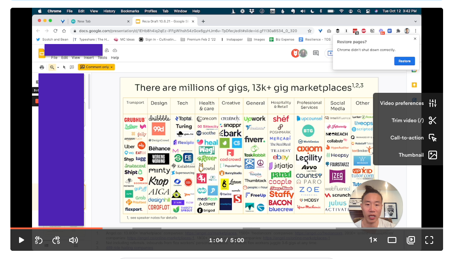The image size is (450, 259).
Task: Open the Slides Insert menu
Action: click(89, 57)
